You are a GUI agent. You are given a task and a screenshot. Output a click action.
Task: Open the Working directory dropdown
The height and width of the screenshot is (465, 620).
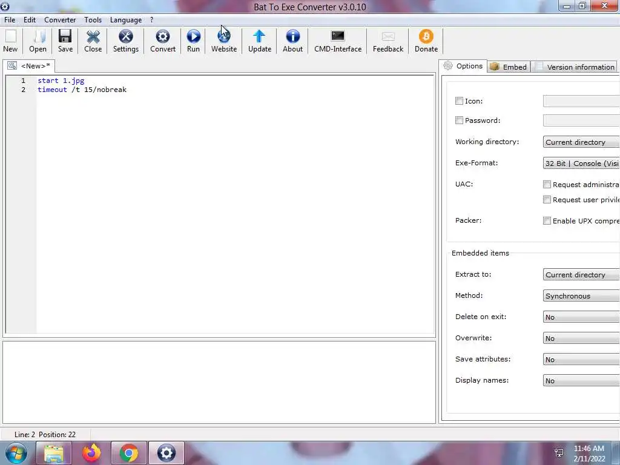coord(581,142)
